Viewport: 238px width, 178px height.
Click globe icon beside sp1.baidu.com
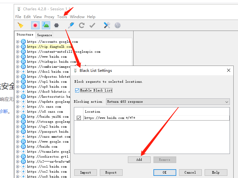pyautogui.click(x=23, y=82)
